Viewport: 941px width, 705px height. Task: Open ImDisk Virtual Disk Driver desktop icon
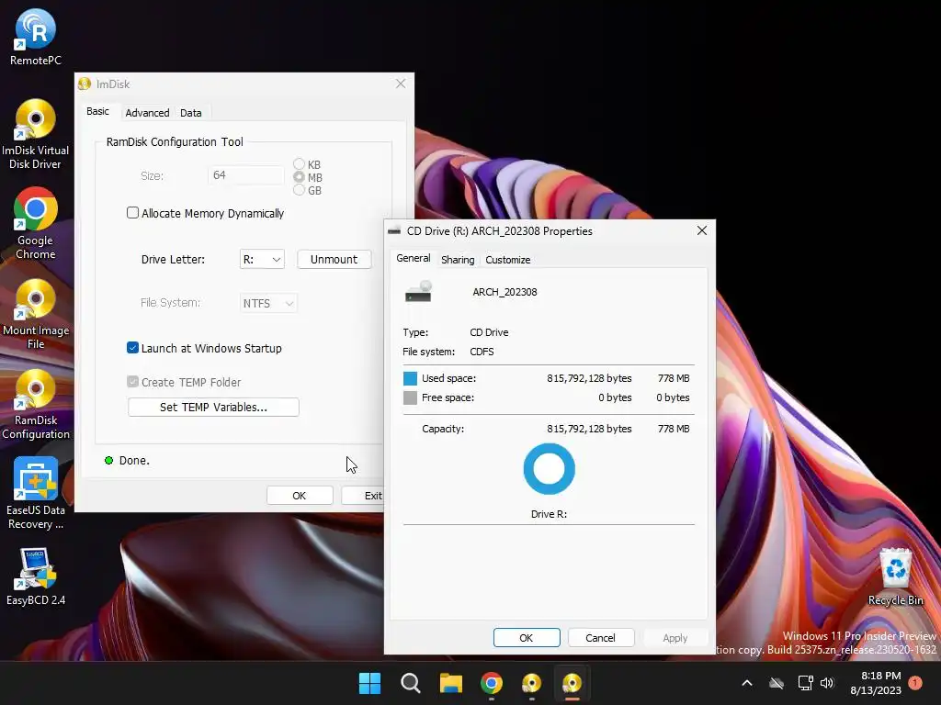(x=36, y=134)
